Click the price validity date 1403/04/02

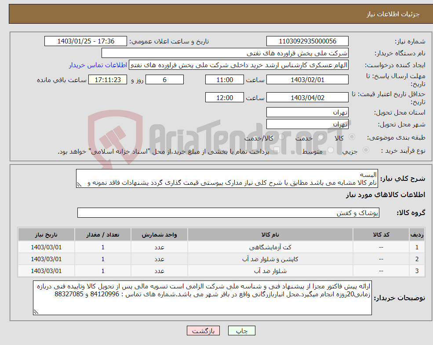(307, 97)
